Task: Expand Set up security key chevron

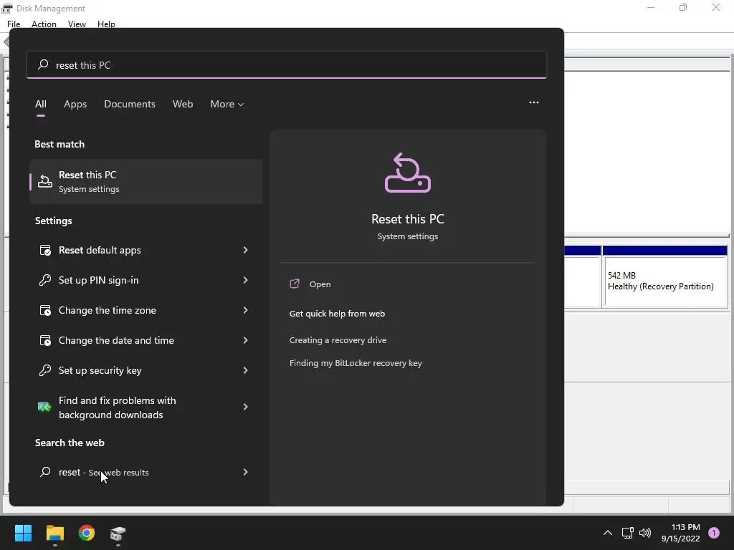Action: 245,370
